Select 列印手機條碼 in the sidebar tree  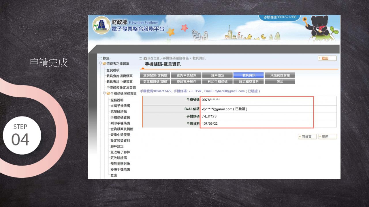coord(120,123)
